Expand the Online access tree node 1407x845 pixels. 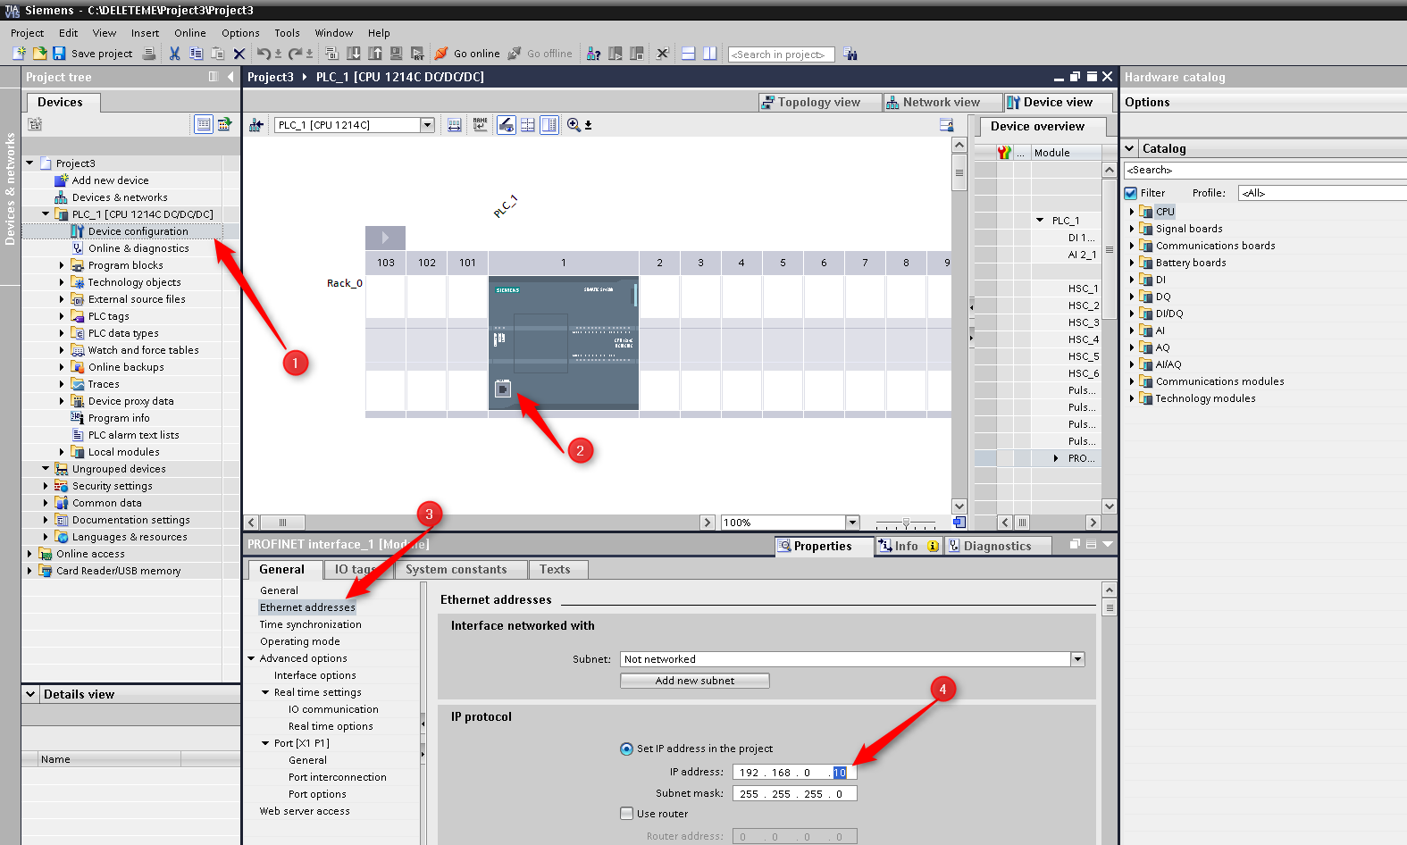coord(29,554)
